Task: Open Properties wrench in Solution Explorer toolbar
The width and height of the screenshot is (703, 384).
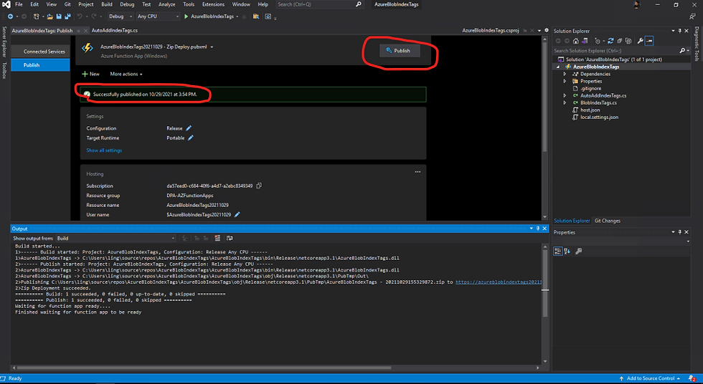Action: coord(640,41)
